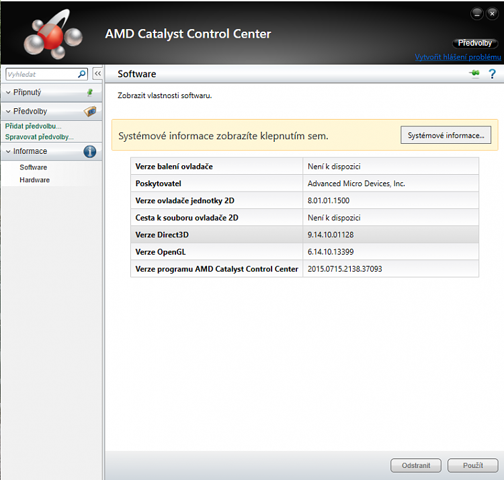Viewport: 504px width, 480px height.
Task: Select the Poskytovatel row label
Action: [x=158, y=184]
